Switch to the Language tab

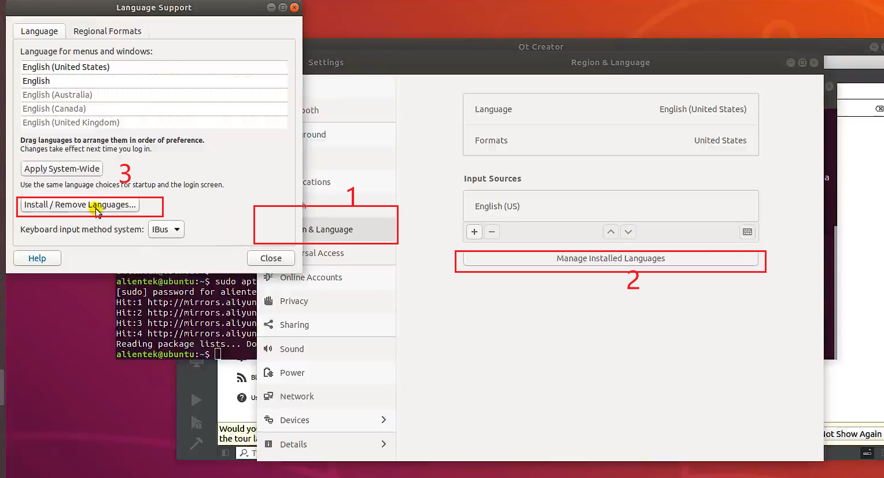click(39, 31)
